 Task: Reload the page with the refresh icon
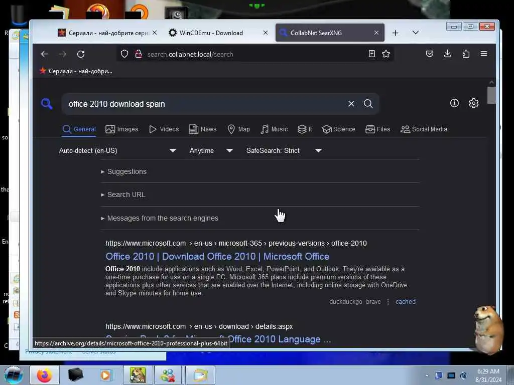81,54
